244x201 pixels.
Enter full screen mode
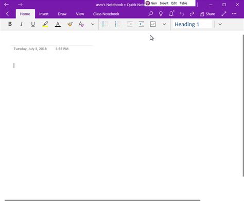coord(224,14)
